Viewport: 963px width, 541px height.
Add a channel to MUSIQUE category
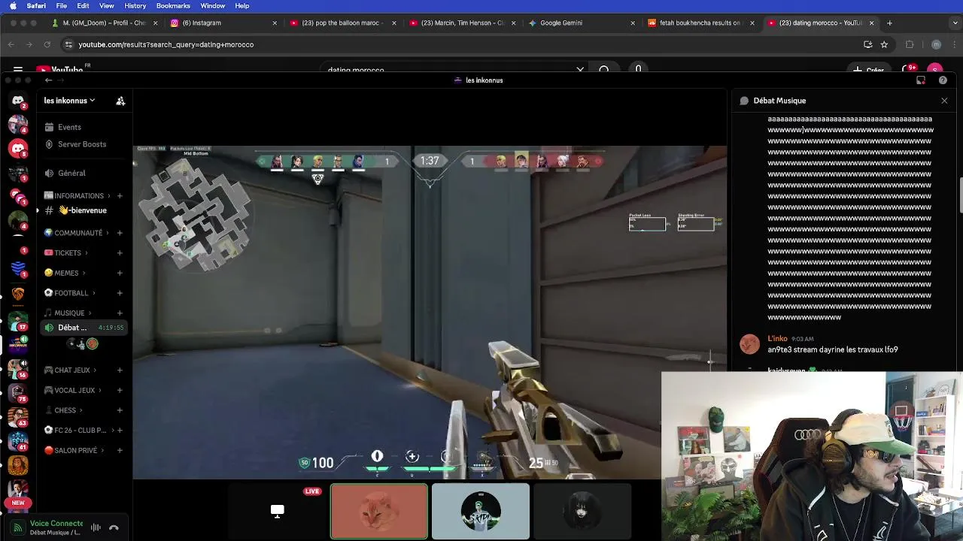coord(120,313)
